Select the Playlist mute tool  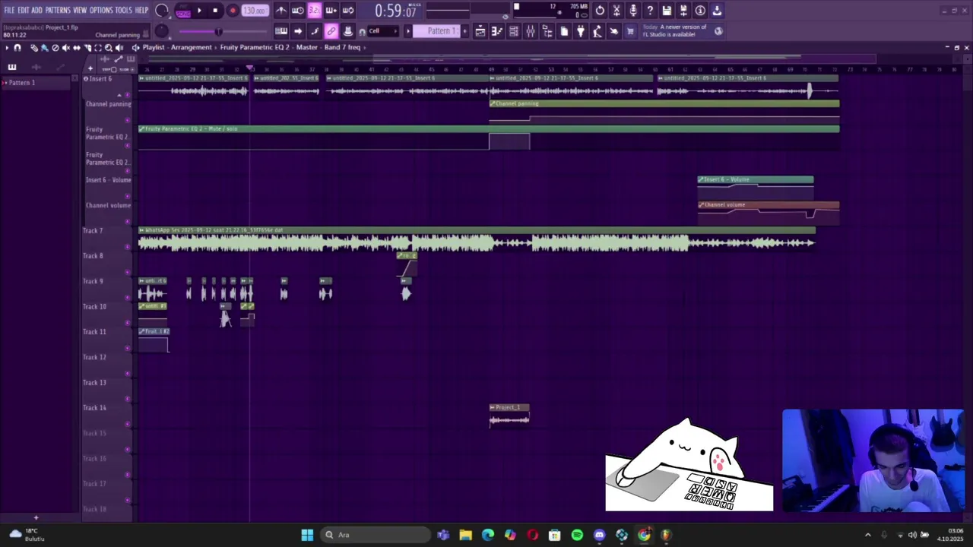66,48
